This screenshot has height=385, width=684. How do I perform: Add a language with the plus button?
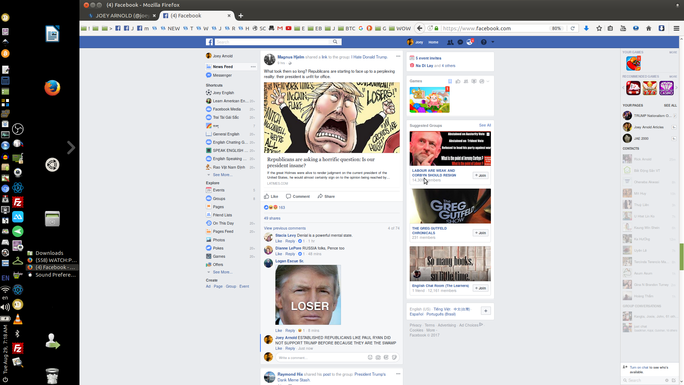click(486, 311)
